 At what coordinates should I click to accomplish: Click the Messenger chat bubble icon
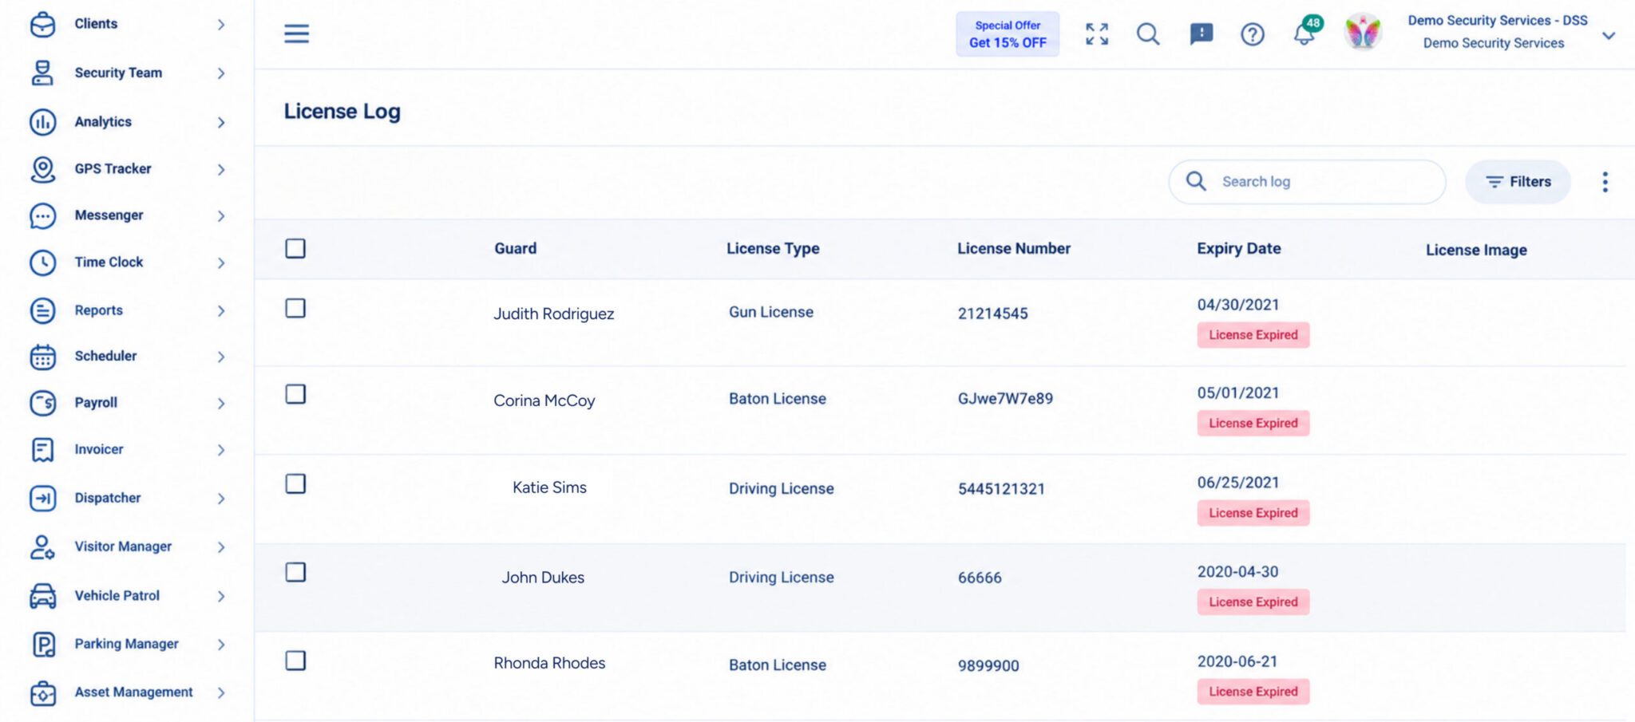pos(42,215)
